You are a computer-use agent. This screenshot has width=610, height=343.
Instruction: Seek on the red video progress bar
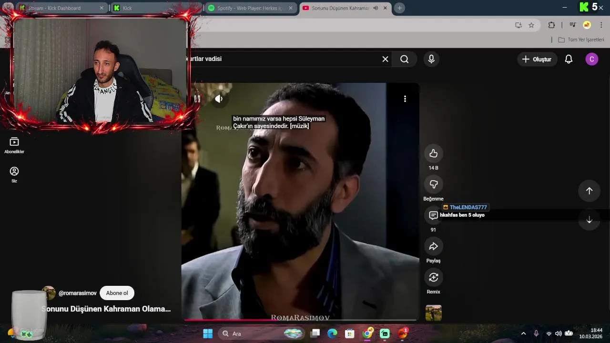point(300,320)
